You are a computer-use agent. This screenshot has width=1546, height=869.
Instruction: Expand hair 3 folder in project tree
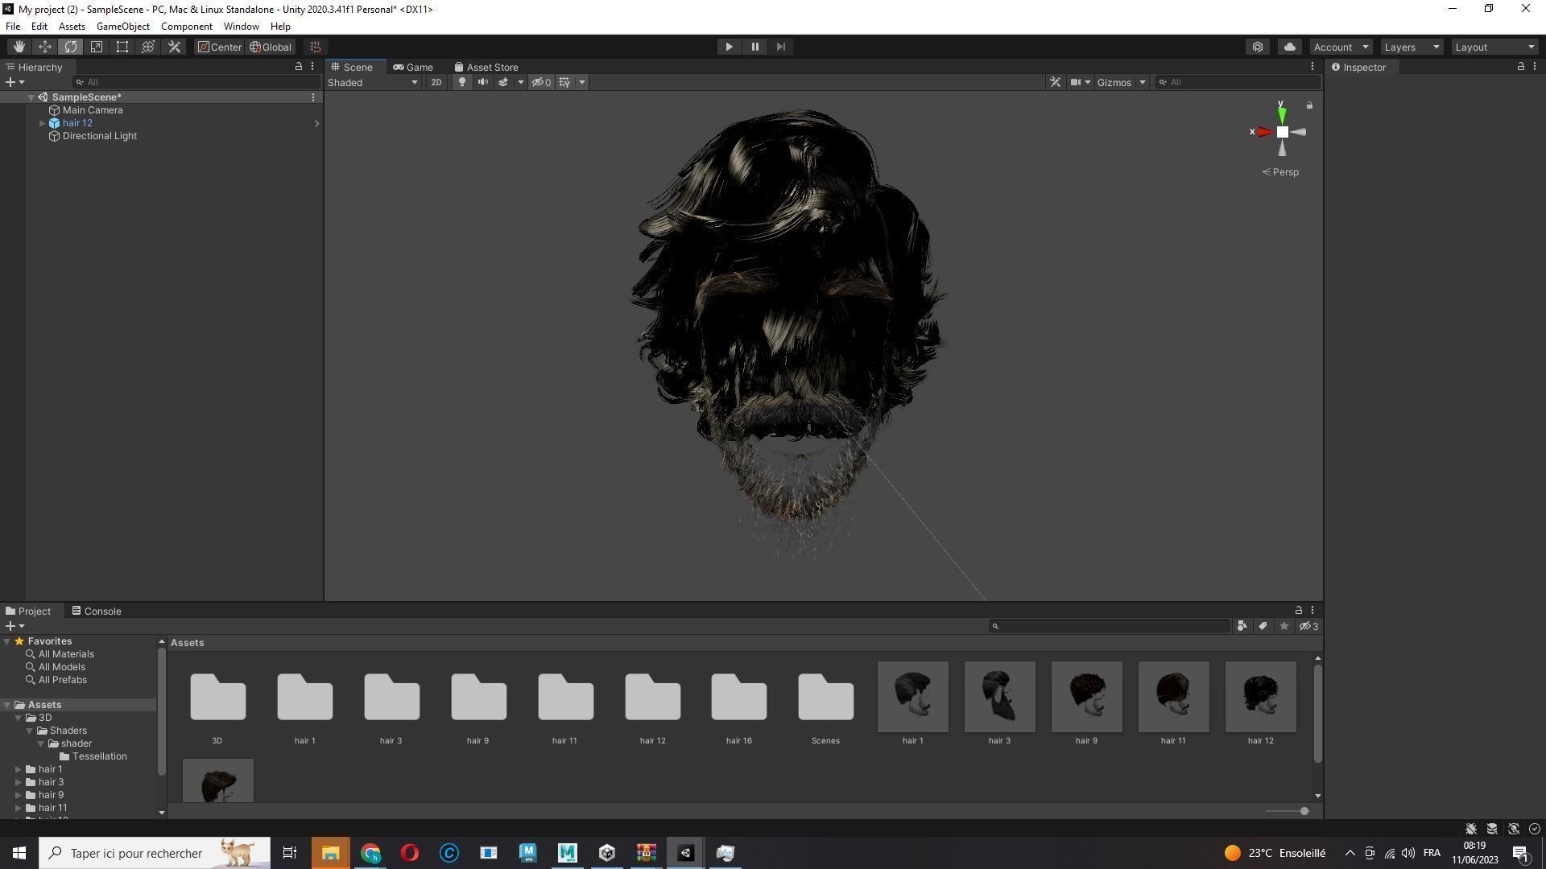pos(19,782)
